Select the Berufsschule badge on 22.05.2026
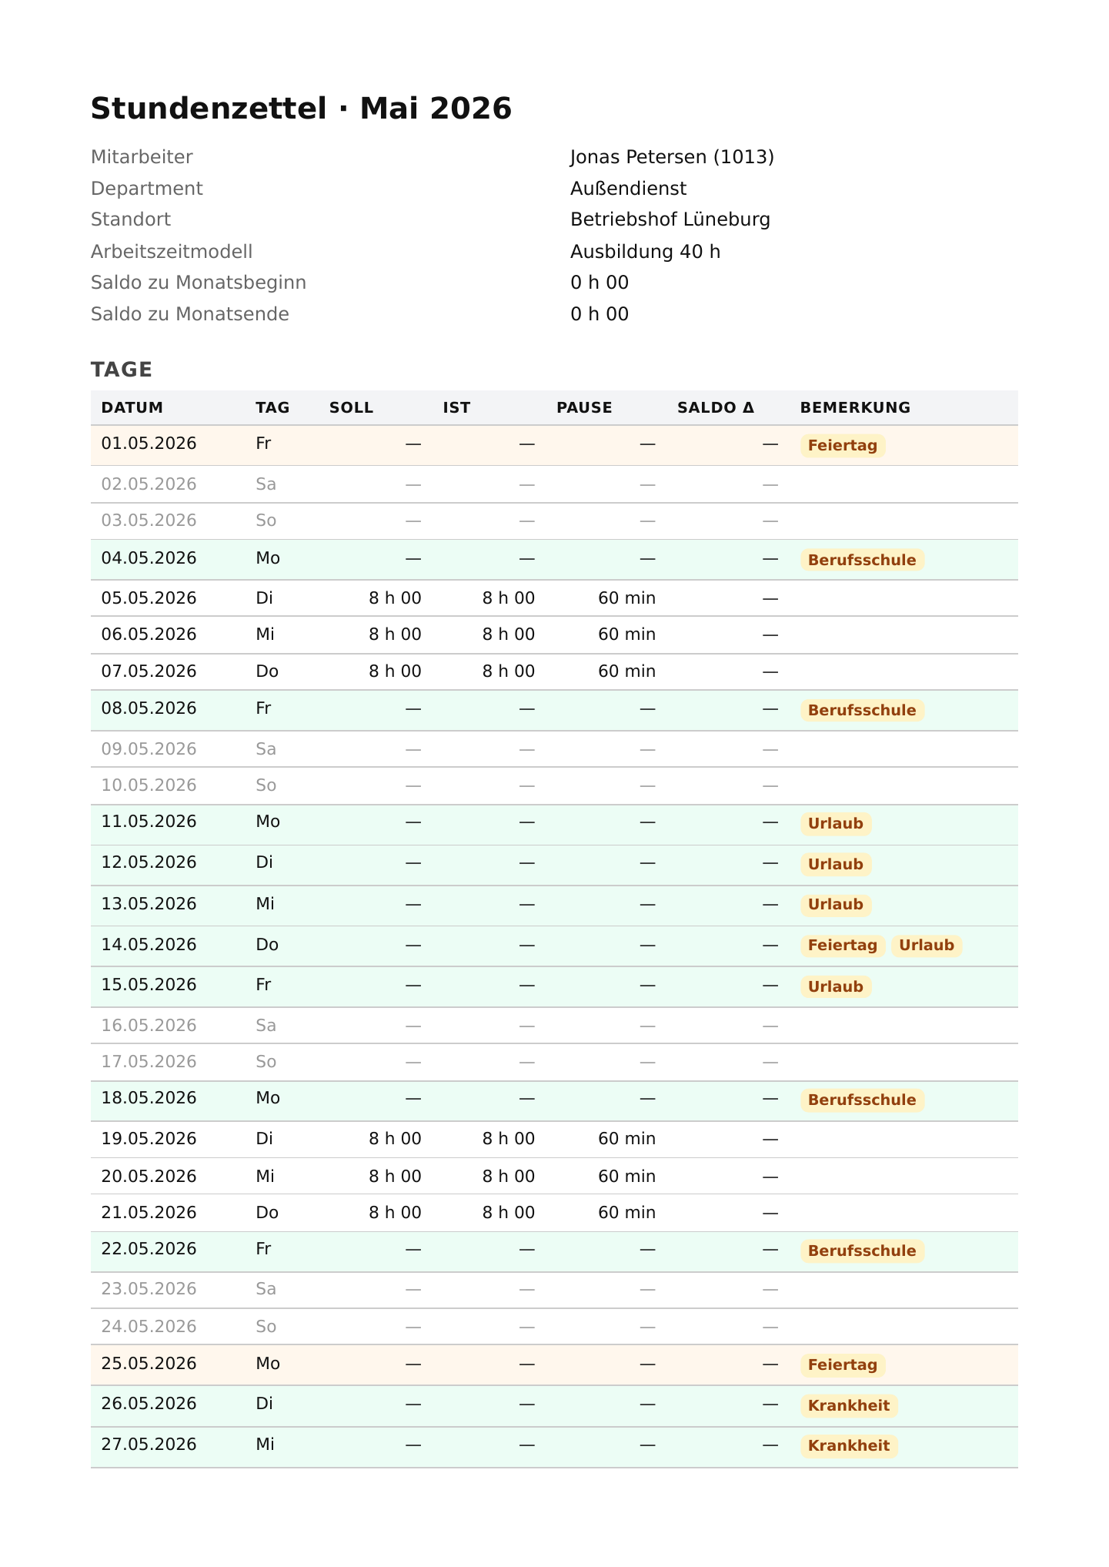Viewport: 1109px width, 1567px height. (x=862, y=1251)
